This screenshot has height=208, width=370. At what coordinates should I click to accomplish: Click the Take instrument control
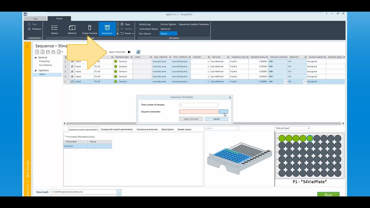click(33, 24)
